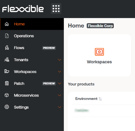Click the PREVIEW badge beside Patch
The height and width of the screenshot is (131, 135).
pyautogui.click(x=49, y=84)
